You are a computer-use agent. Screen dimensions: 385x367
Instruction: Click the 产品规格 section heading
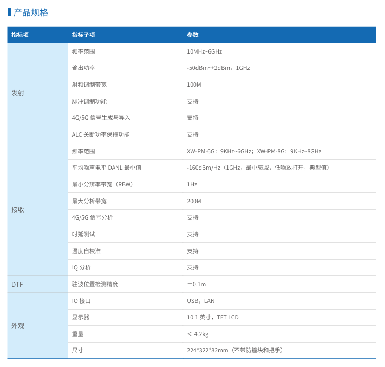pyautogui.click(x=31, y=12)
